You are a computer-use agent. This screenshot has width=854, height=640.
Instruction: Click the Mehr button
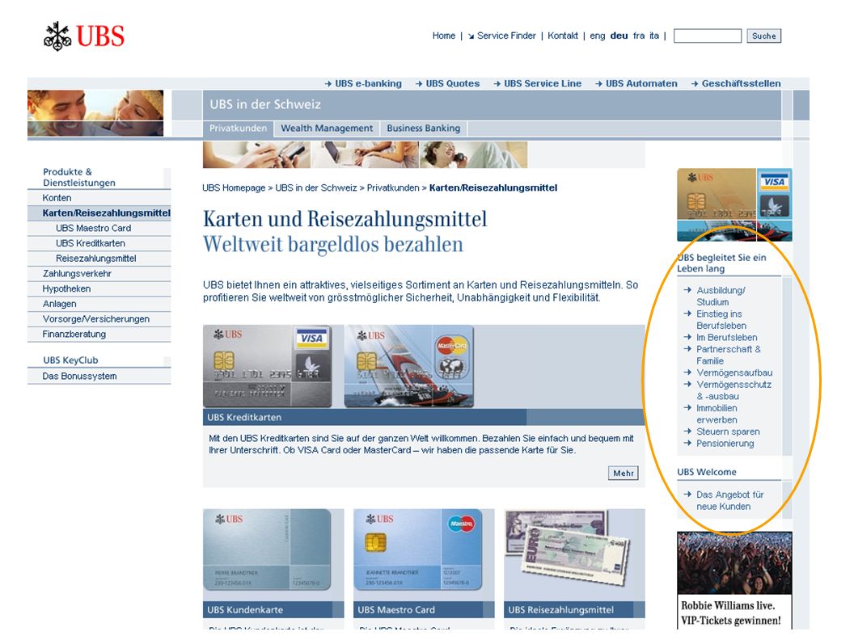(x=623, y=474)
